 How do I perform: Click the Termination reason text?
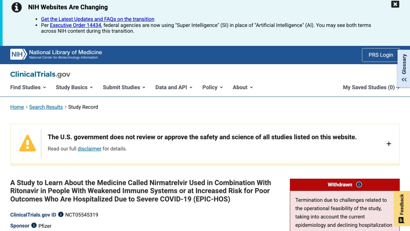pyautogui.click(x=343, y=212)
